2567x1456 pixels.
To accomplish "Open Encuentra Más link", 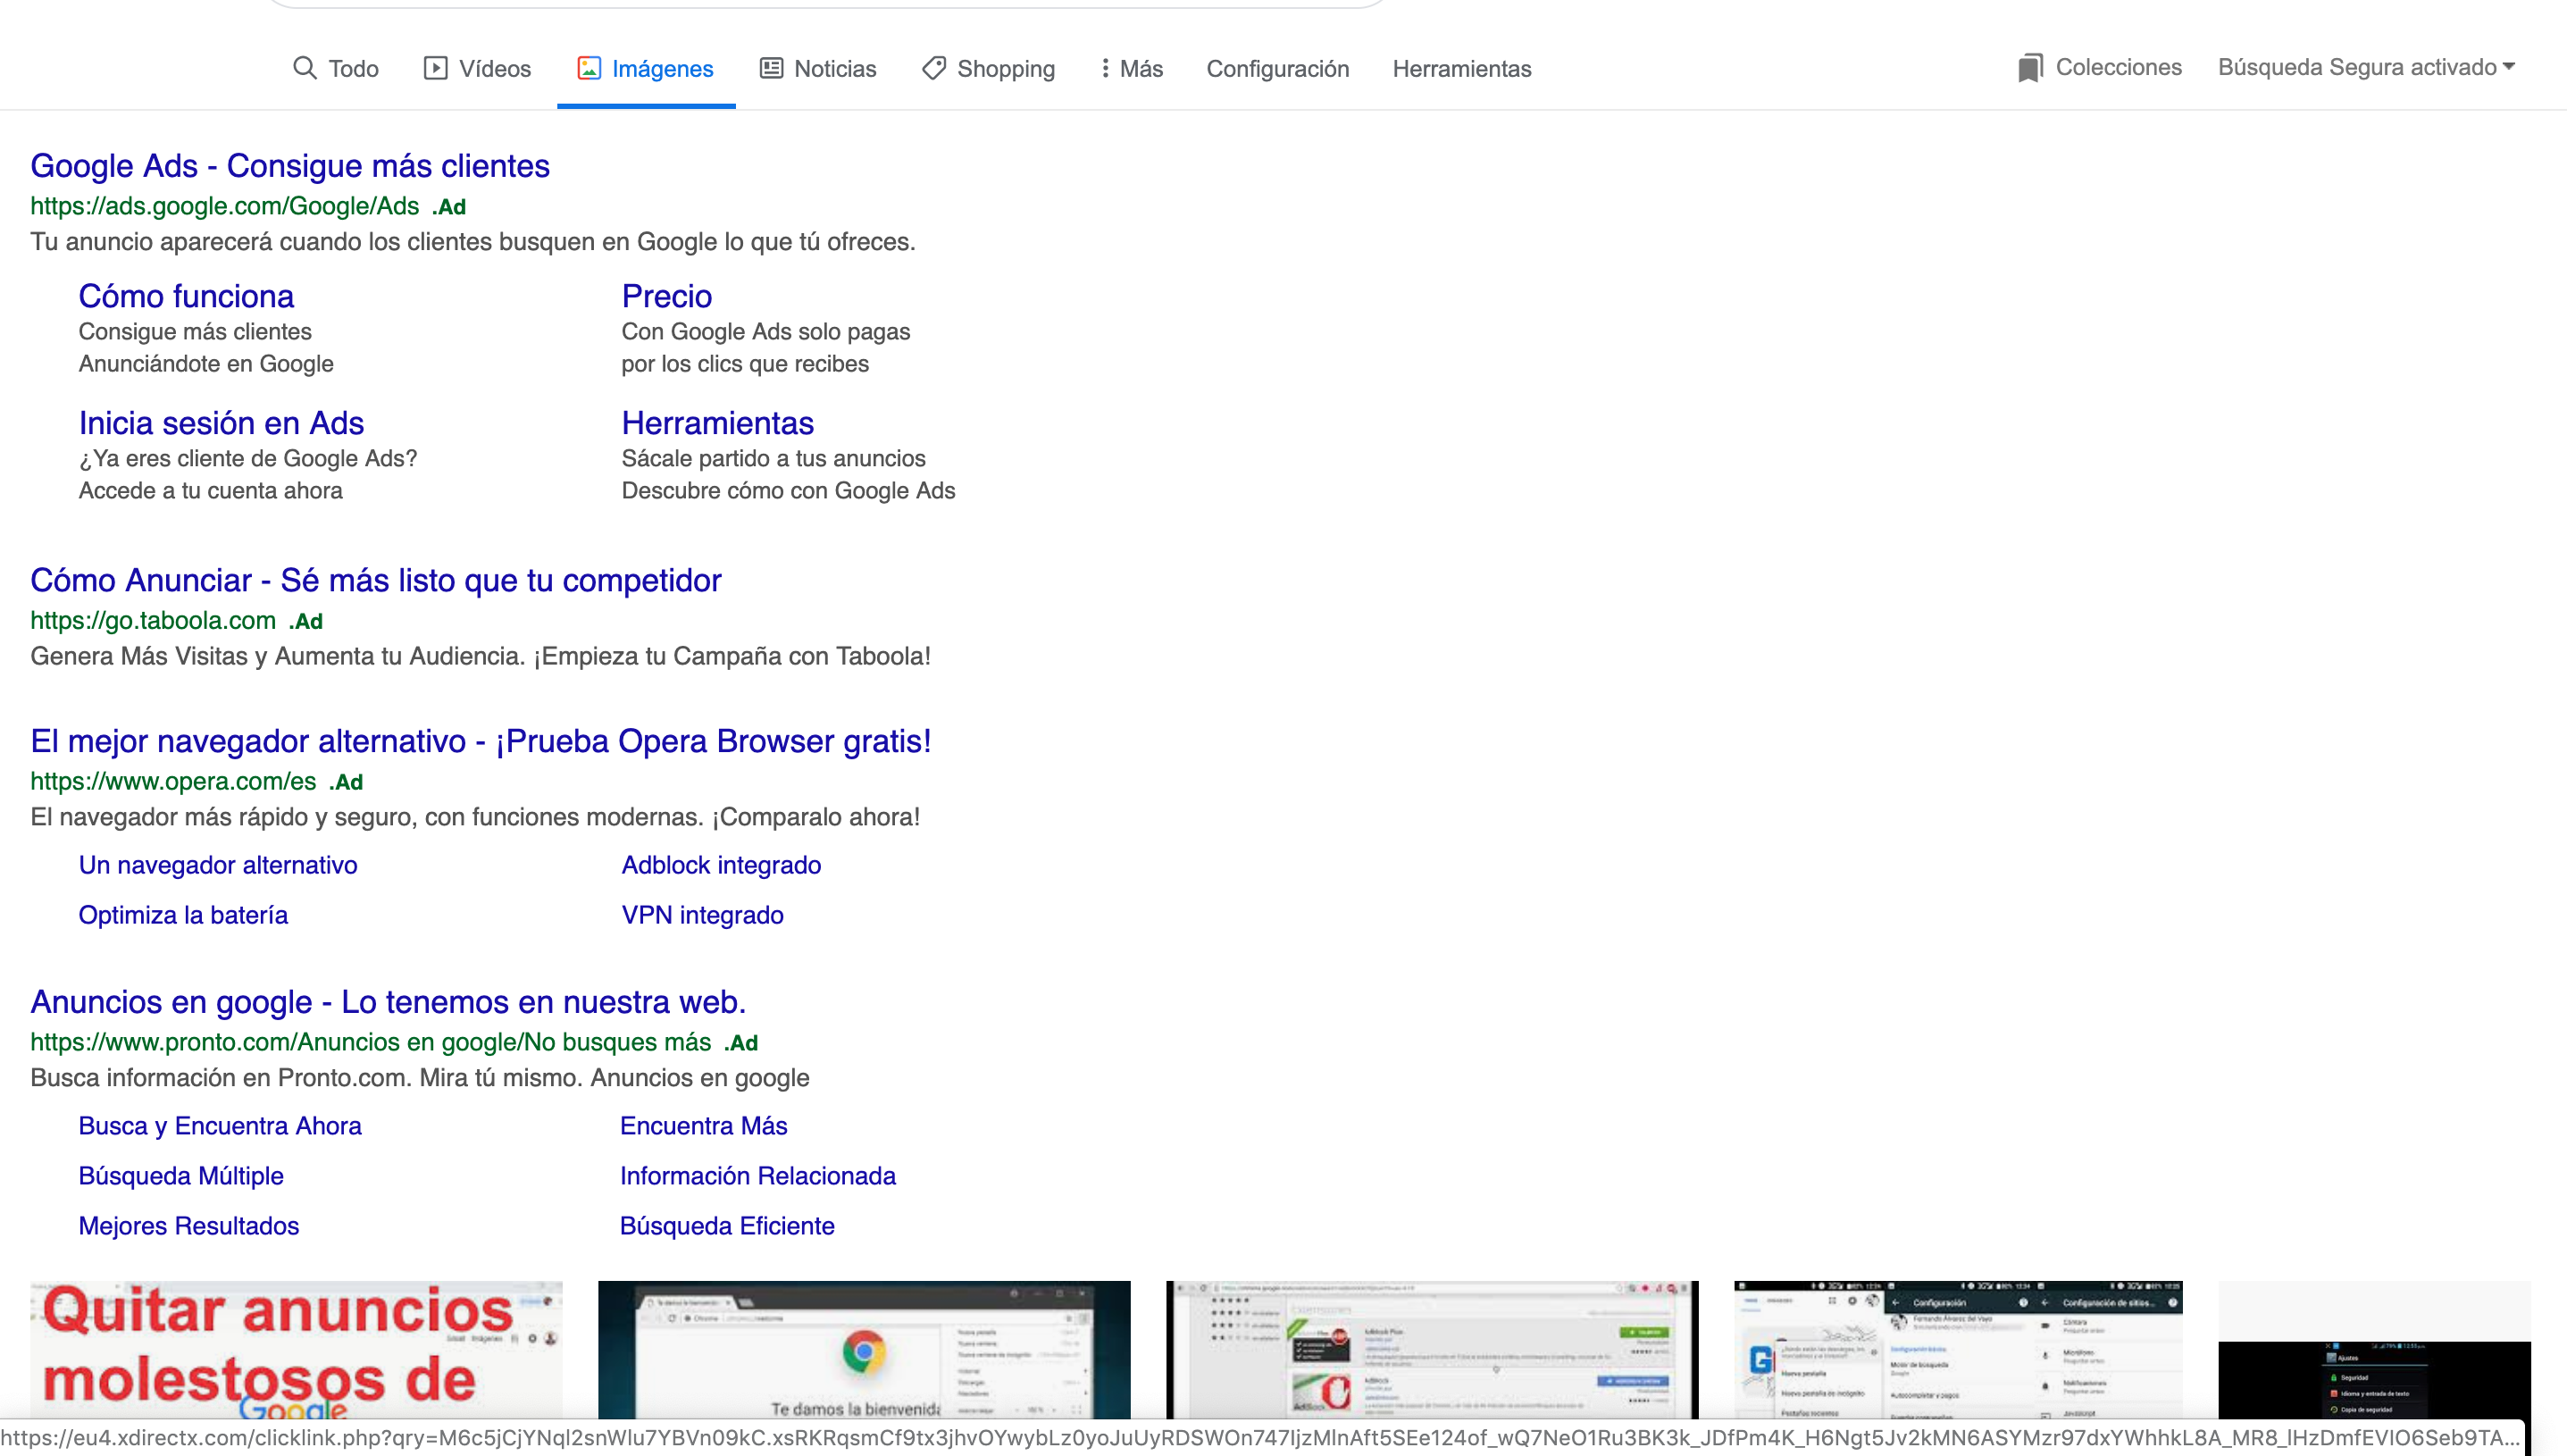I will tap(704, 1126).
